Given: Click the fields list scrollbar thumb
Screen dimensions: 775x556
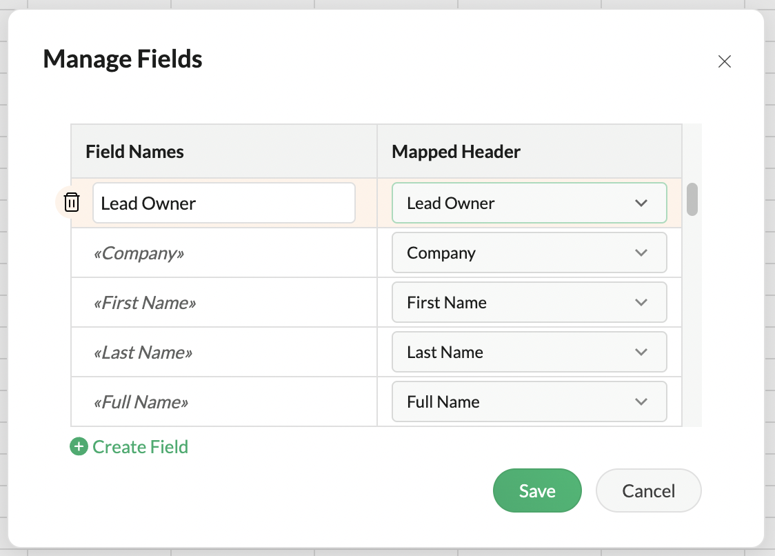Looking at the screenshot, I should pos(692,199).
